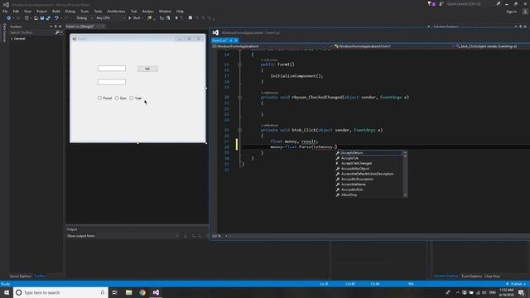This screenshot has width=530, height=298.
Task: Open the WindowsFormsApplication4 project dropdown
Action: tap(272, 46)
